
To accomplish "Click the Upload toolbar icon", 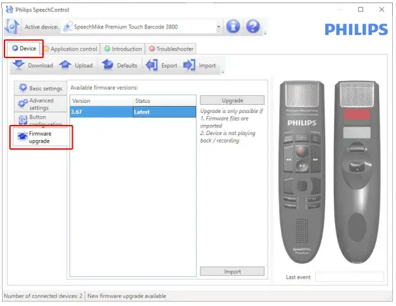I will click(x=65, y=65).
